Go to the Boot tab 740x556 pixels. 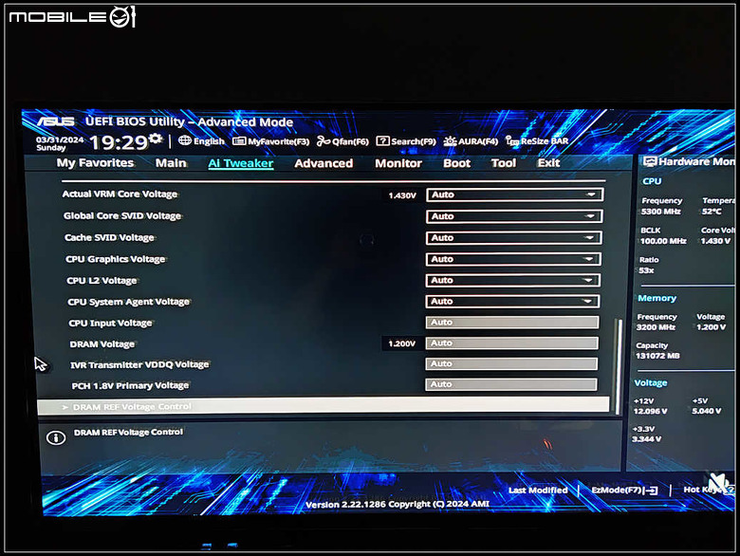coord(457,163)
